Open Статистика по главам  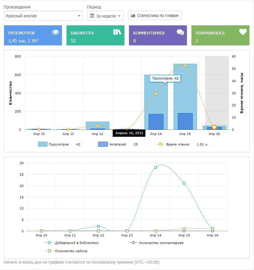click(155, 15)
